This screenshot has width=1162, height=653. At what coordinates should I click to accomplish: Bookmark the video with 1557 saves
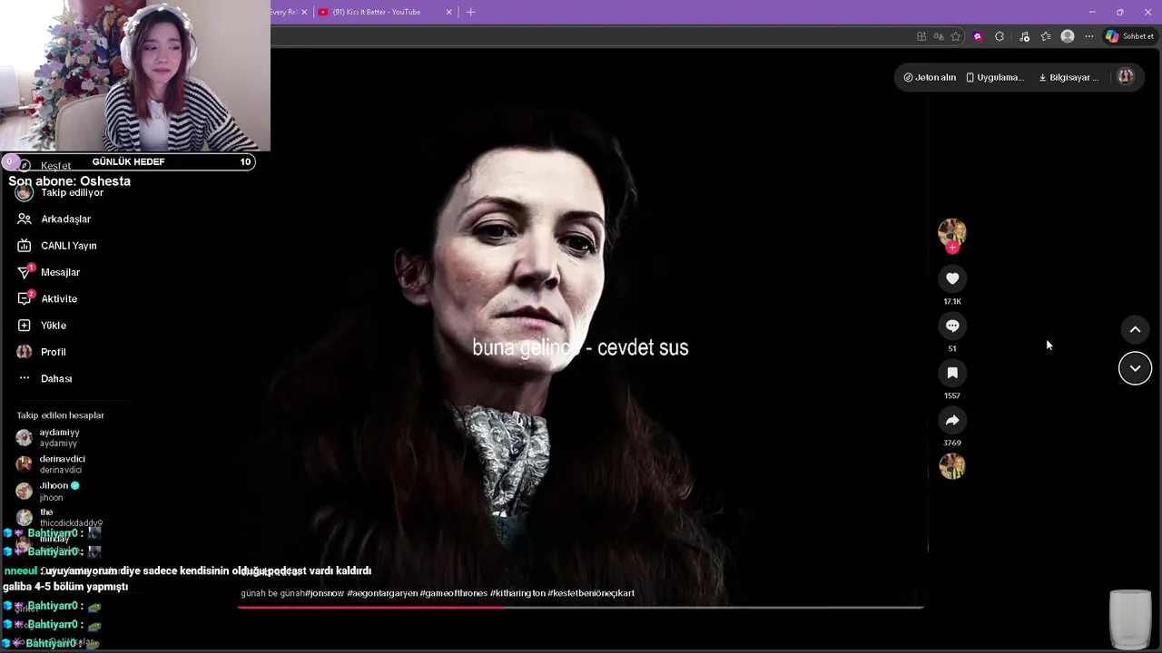click(952, 373)
